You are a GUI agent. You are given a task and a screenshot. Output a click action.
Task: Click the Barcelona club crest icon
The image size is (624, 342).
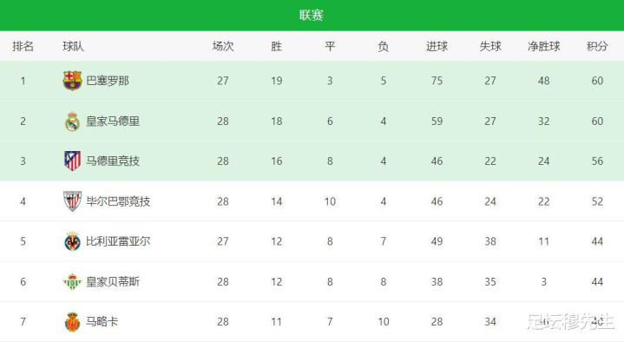point(72,81)
